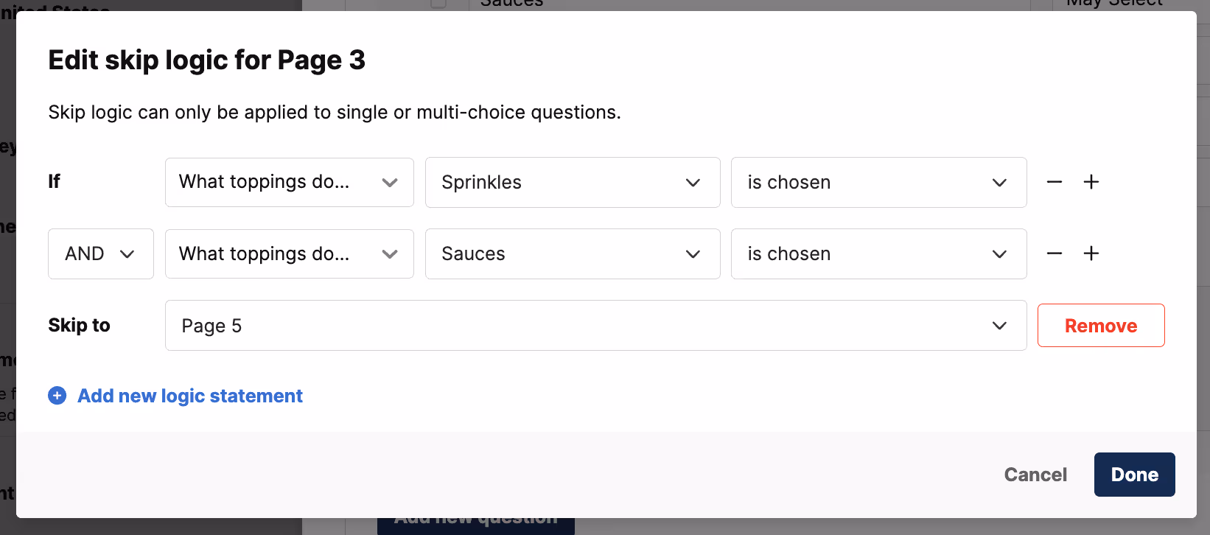
Task: Expand the Sprinkles answer dropdown
Action: [x=572, y=182]
